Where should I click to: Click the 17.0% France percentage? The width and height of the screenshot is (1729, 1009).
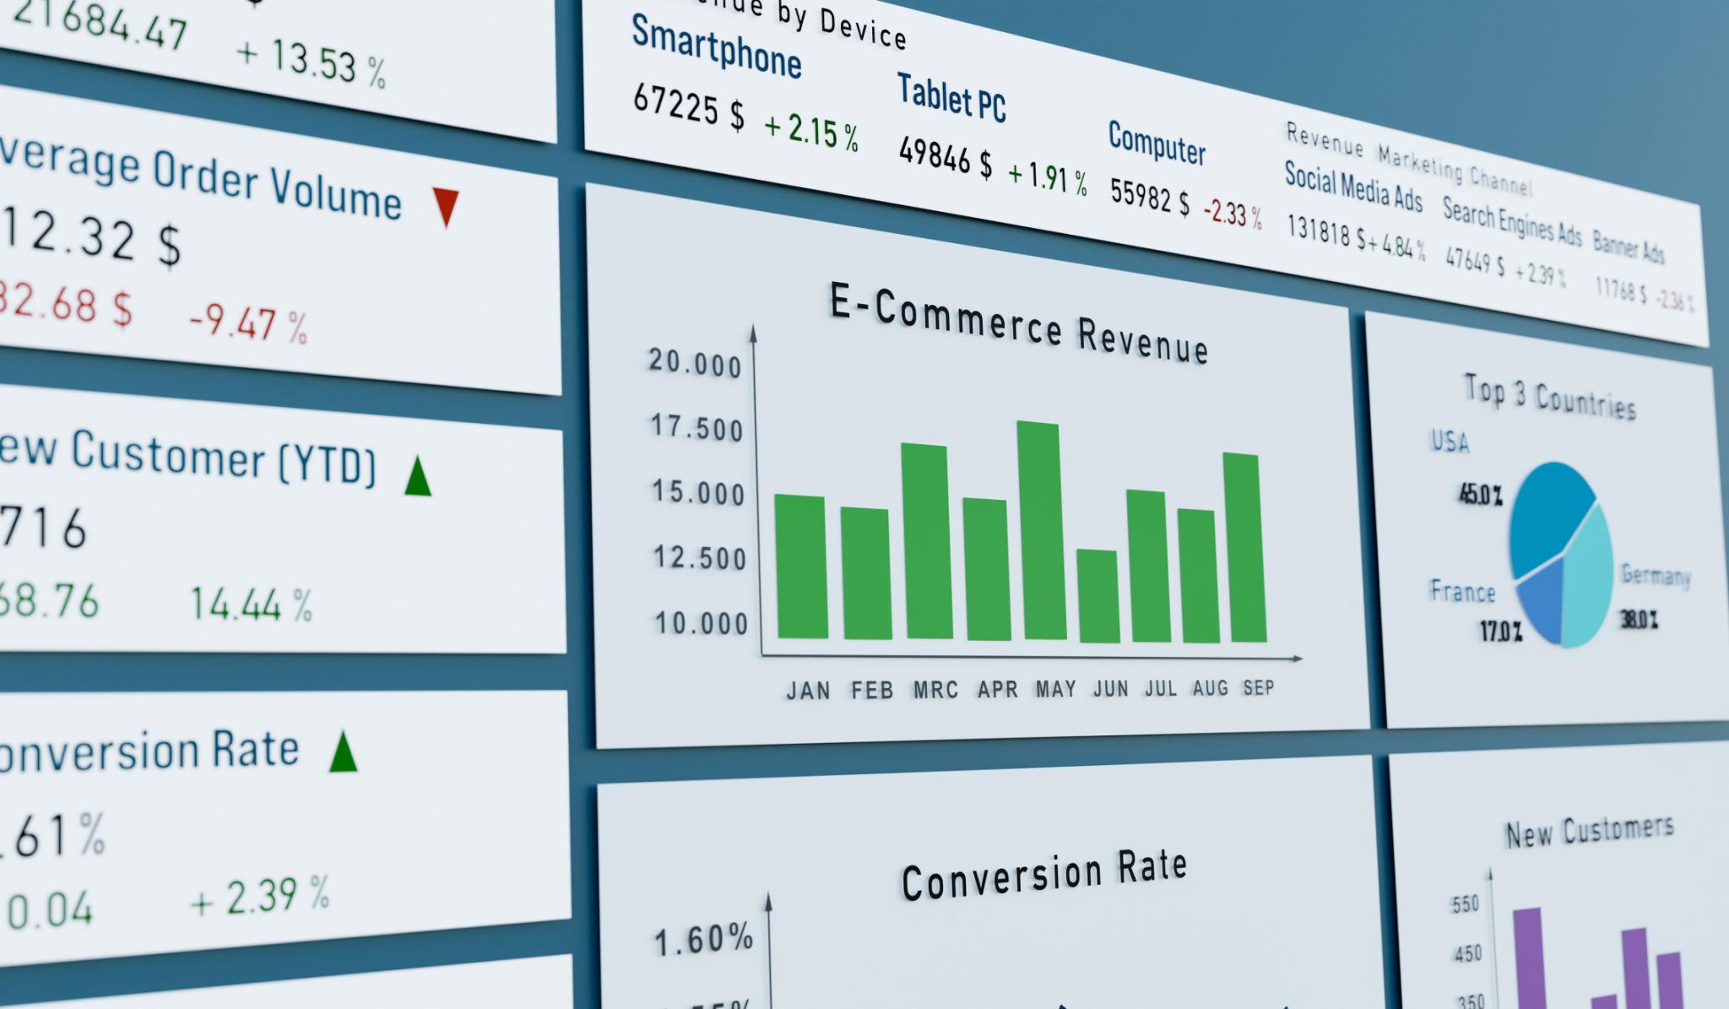tap(1500, 631)
